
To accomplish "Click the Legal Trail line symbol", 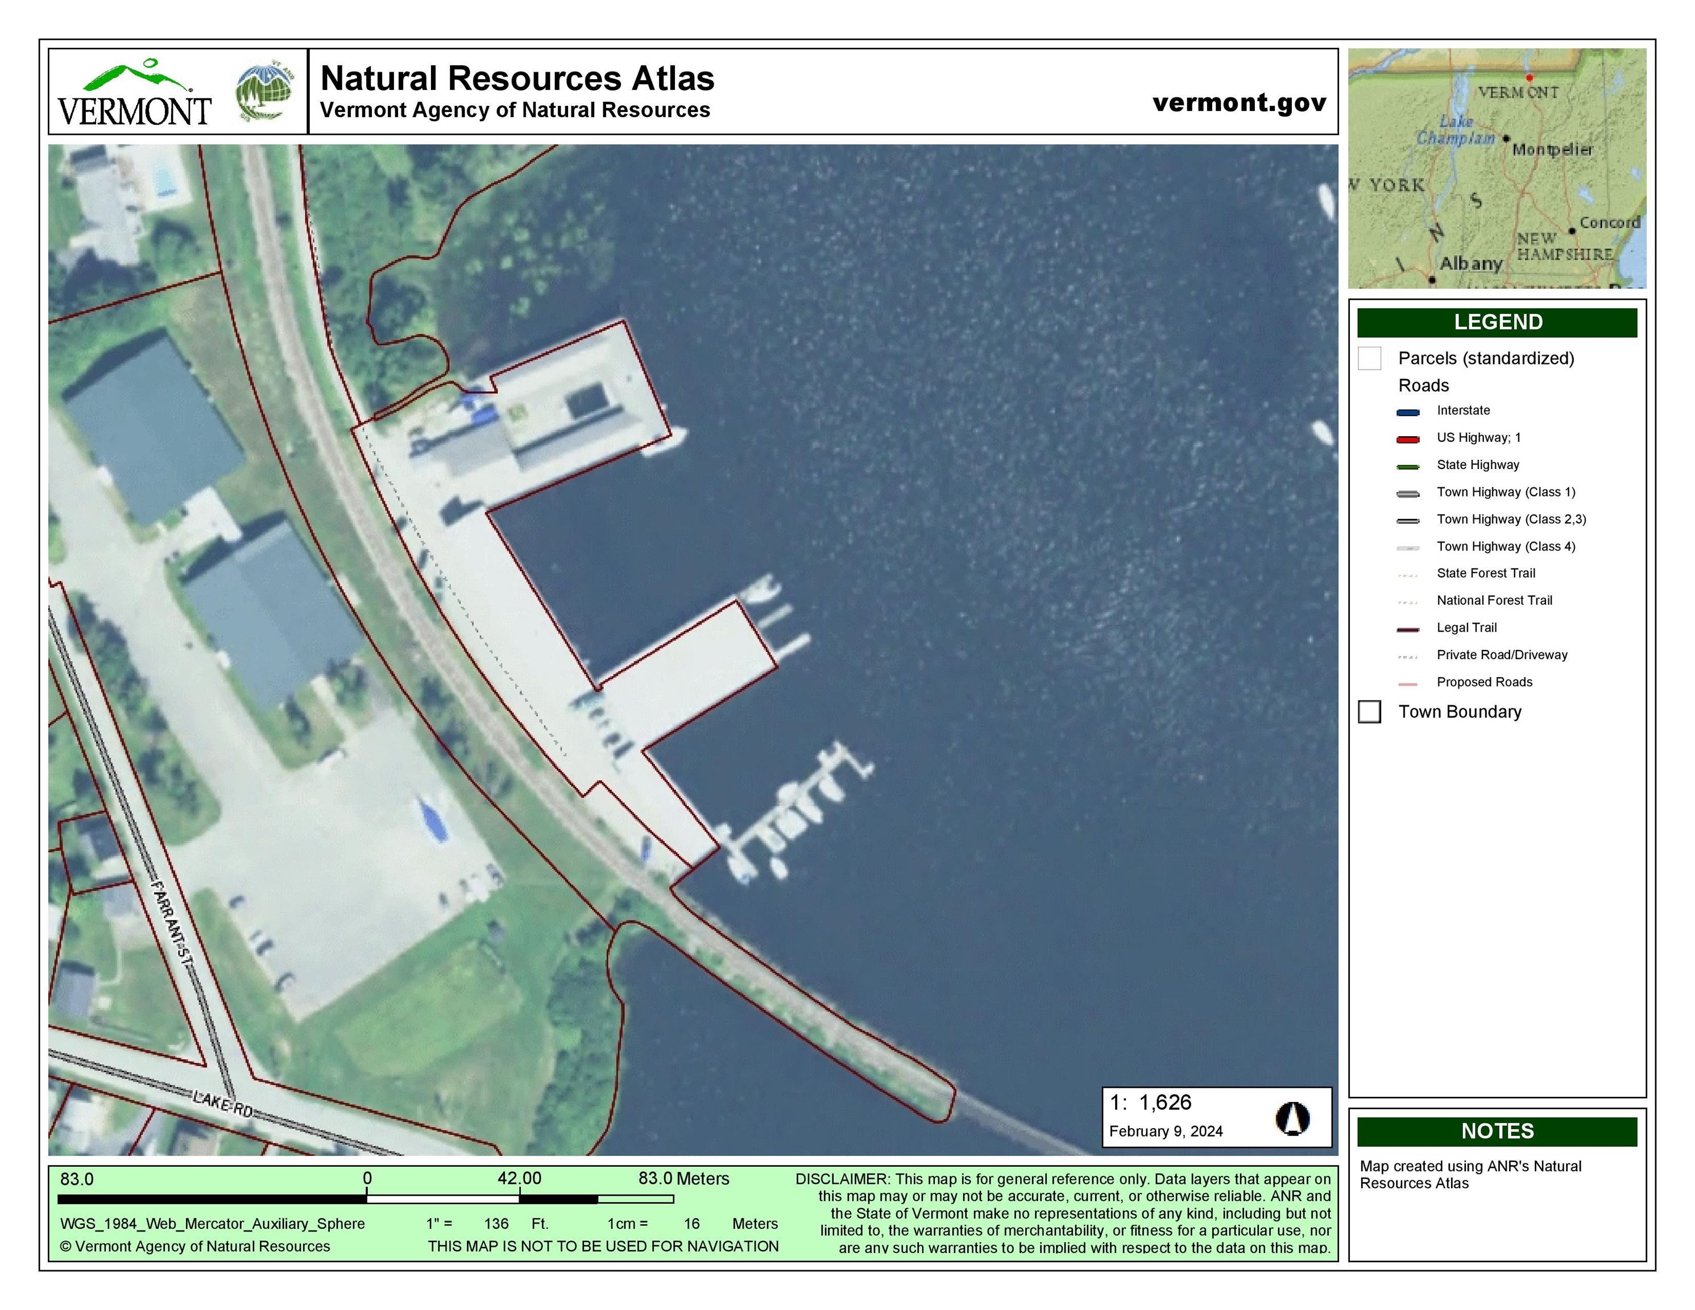I will pyautogui.click(x=1408, y=629).
